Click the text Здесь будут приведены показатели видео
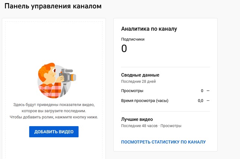This screenshot has width=240, height=159. pyautogui.click(x=54, y=105)
